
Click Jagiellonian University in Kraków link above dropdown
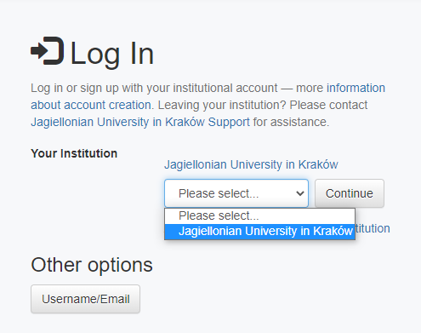coord(251,164)
